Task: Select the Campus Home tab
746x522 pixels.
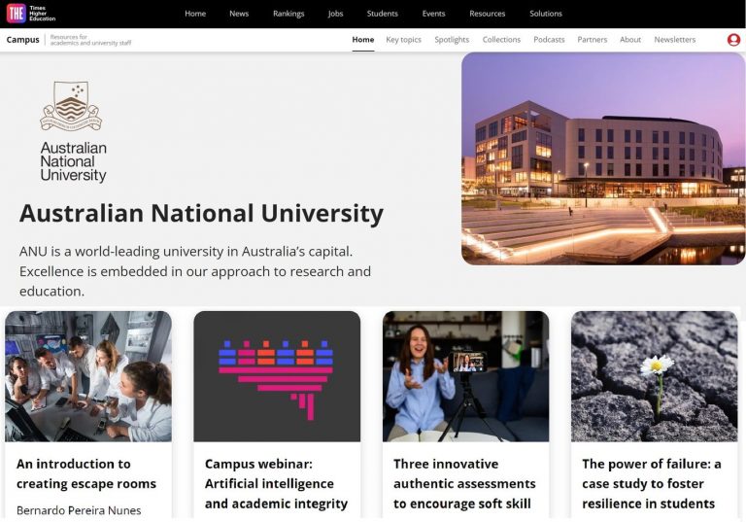Action: click(x=363, y=40)
